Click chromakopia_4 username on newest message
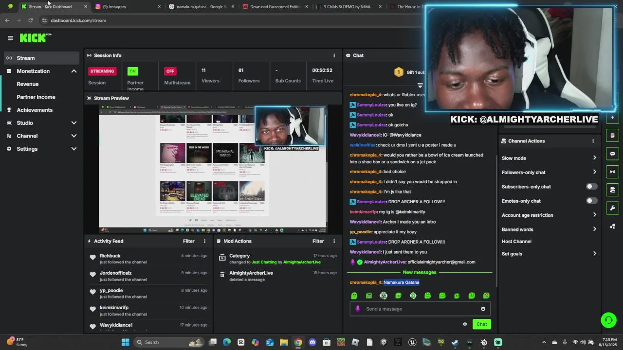The width and height of the screenshot is (623, 350). click(366, 282)
